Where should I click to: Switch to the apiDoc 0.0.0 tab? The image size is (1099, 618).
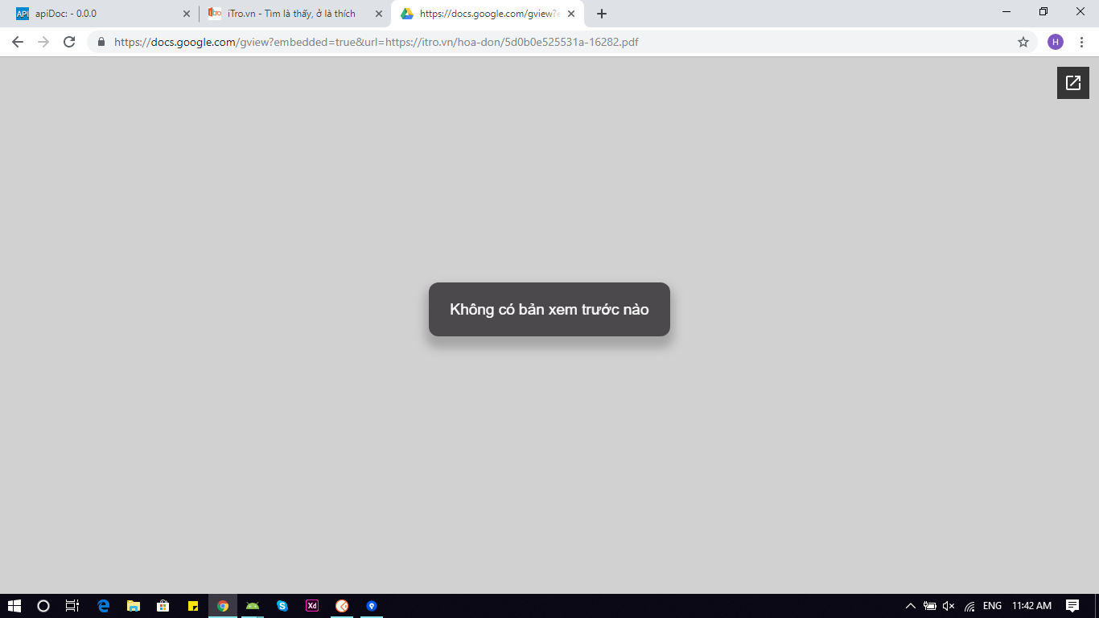click(x=97, y=14)
